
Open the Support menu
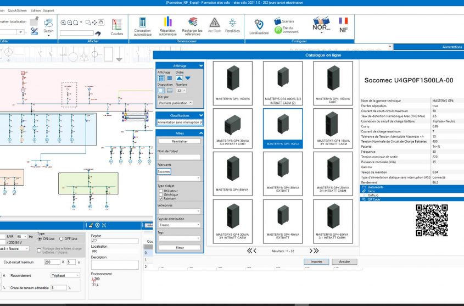point(48,10)
